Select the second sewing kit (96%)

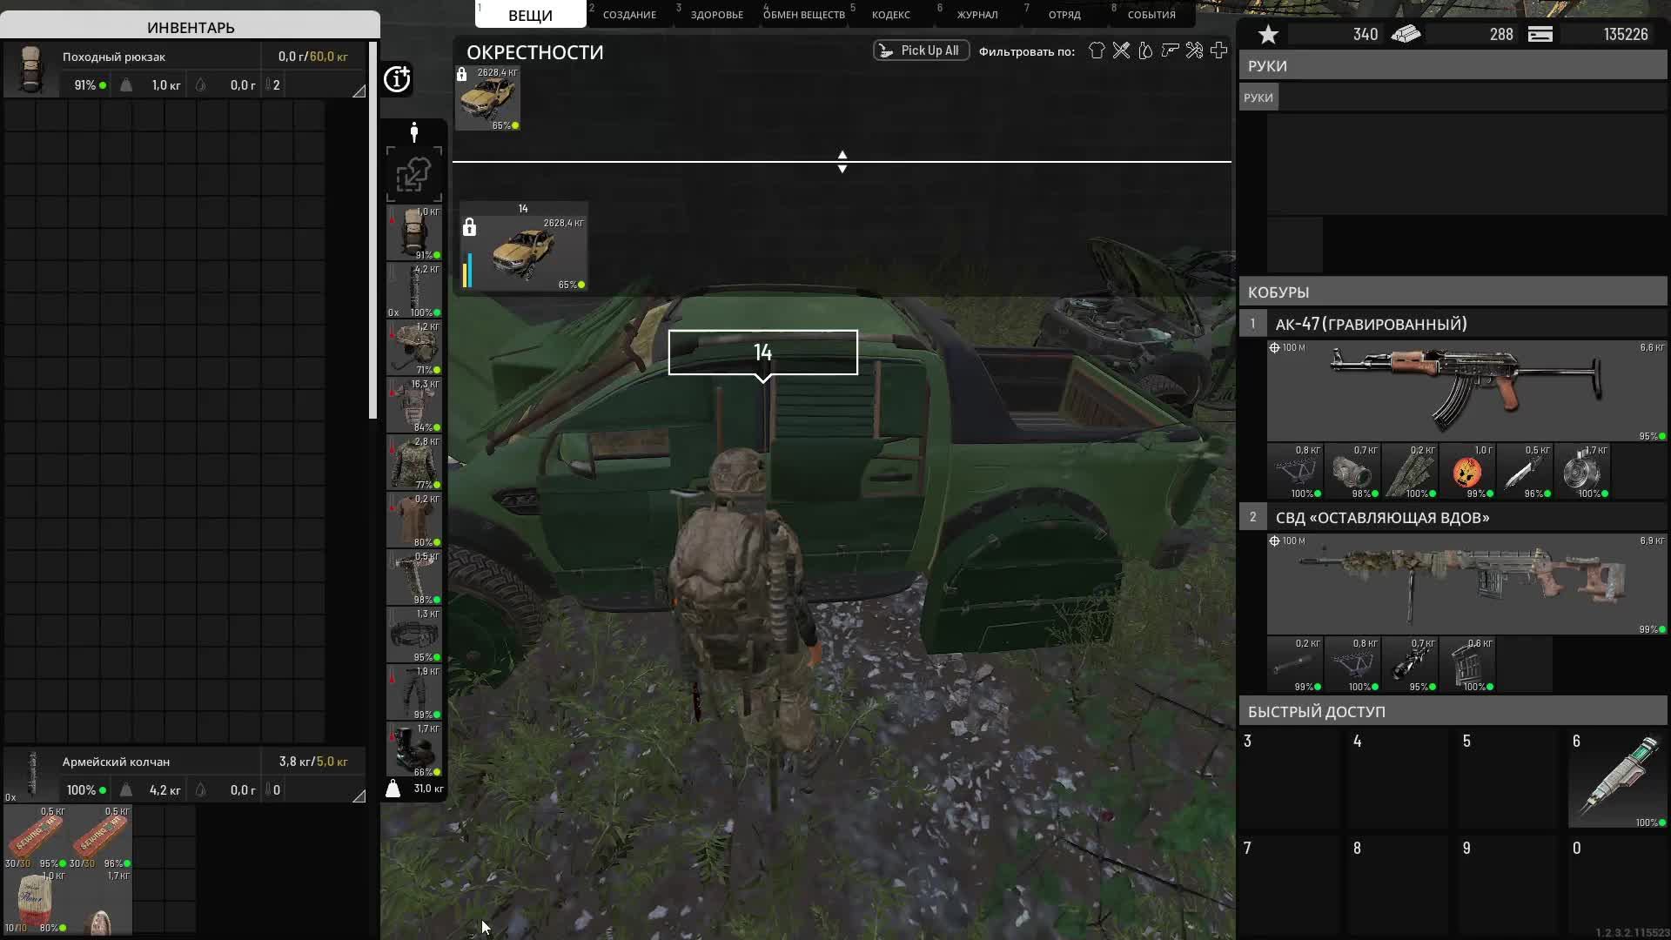coord(100,836)
